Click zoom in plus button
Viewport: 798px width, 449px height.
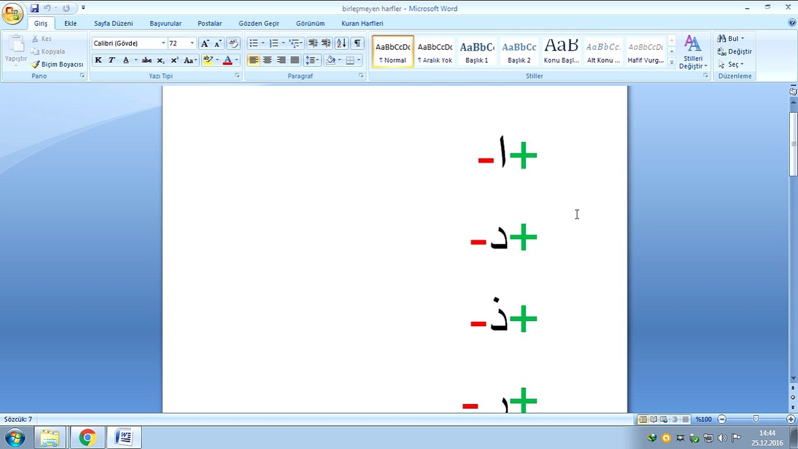click(x=791, y=420)
